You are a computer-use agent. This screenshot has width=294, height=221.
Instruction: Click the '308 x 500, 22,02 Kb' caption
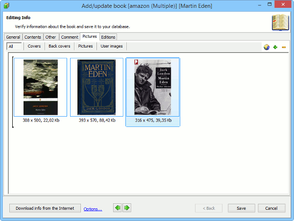click(x=41, y=121)
